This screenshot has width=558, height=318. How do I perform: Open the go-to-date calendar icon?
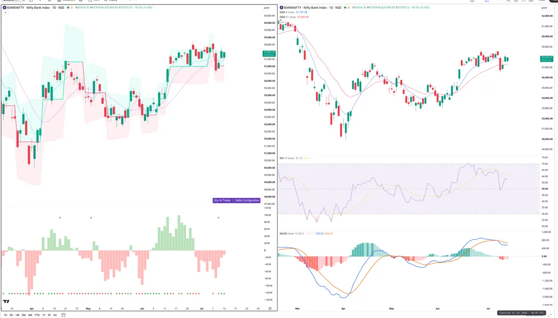click(64, 315)
